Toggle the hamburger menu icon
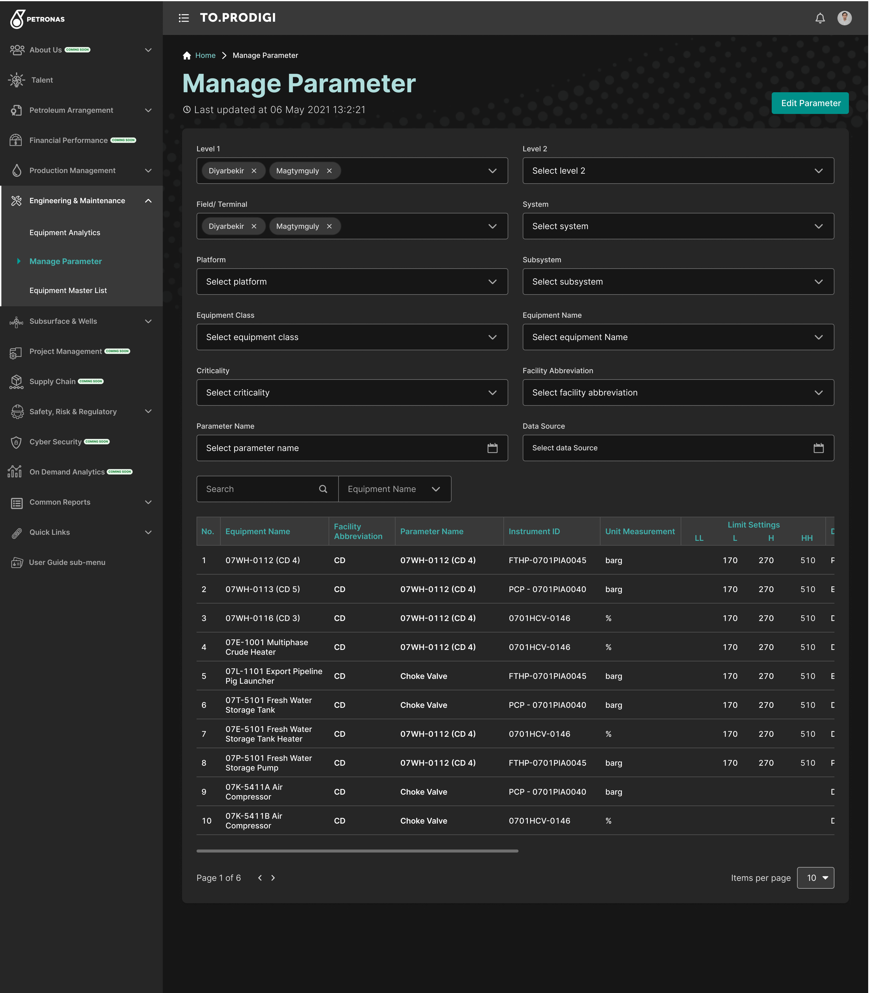The height and width of the screenshot is (993, 870). (x=184, y=18)
